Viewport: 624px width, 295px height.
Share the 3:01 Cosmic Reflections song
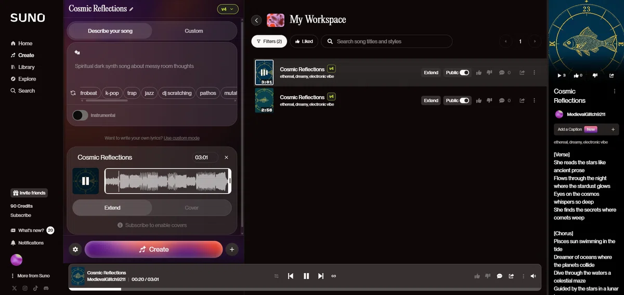tap(522, 73)
